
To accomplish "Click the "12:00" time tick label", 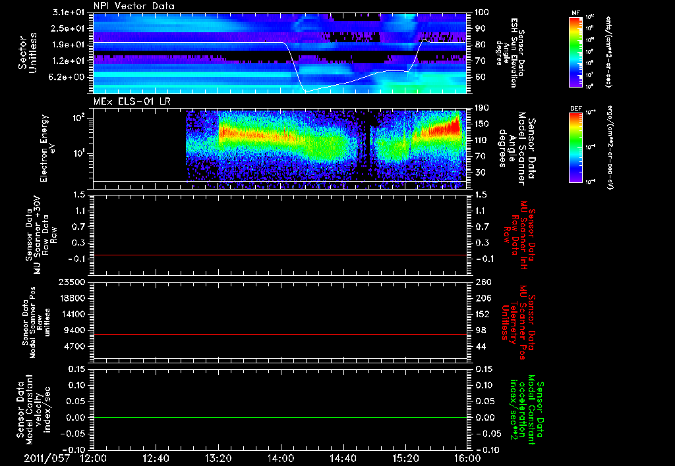I will (94, 458).
